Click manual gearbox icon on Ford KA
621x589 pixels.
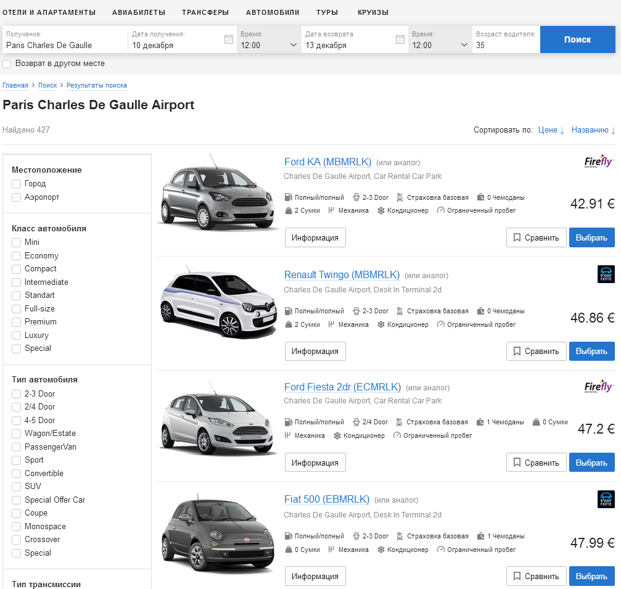pyautogui.click(x=332, y=210)
